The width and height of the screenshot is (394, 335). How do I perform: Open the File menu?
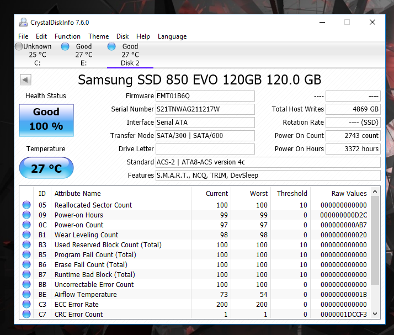pos(23,36)
